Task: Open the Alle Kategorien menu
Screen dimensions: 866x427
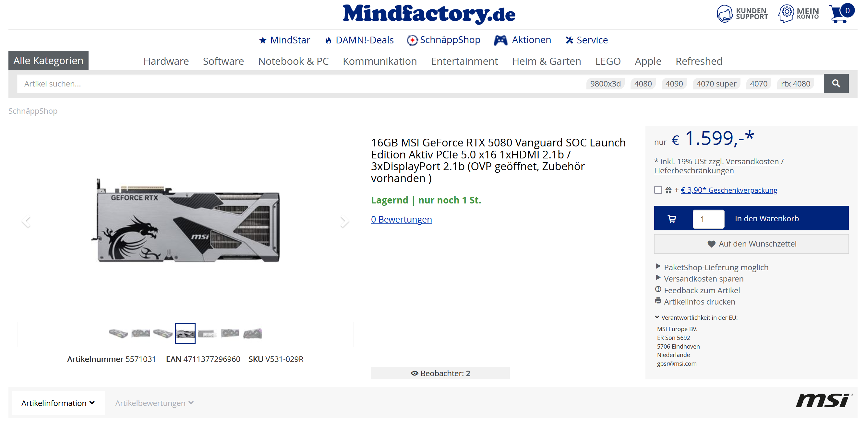Action: coord(48,61)
